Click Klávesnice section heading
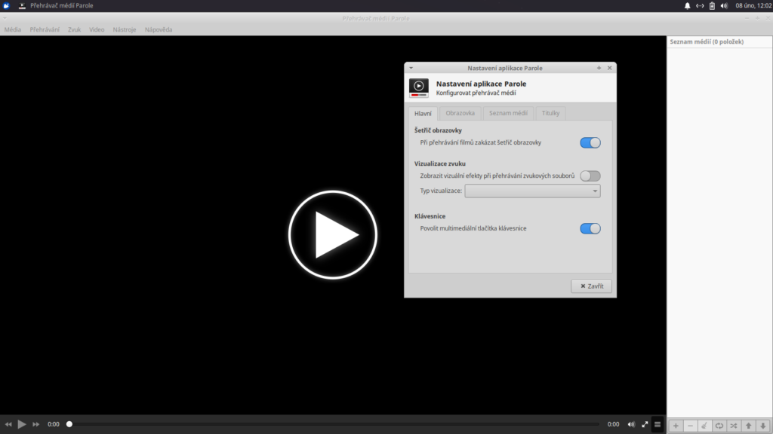This screenshot has width=773, height=434. (x=430, y=216)
